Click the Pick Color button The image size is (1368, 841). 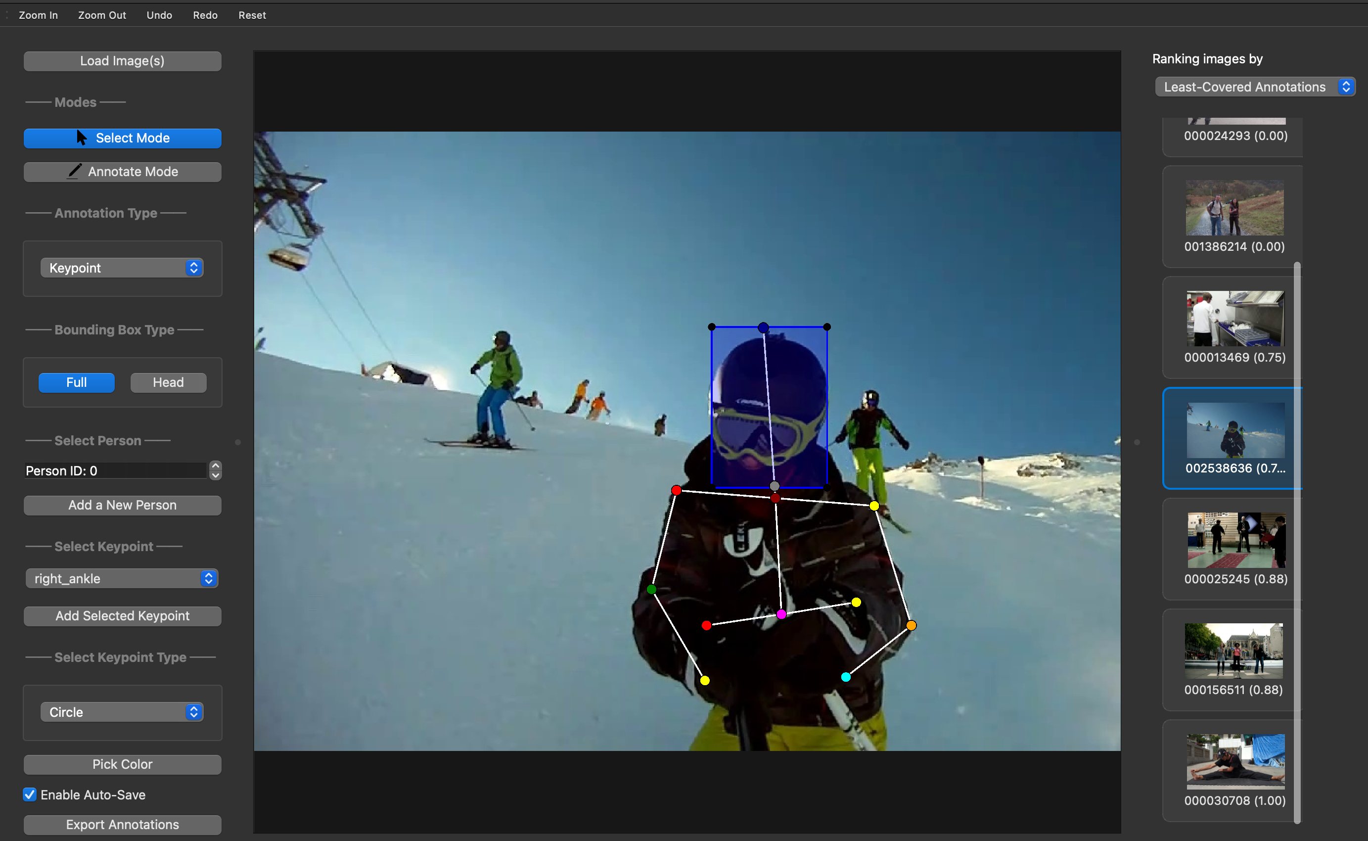point(122,764)
